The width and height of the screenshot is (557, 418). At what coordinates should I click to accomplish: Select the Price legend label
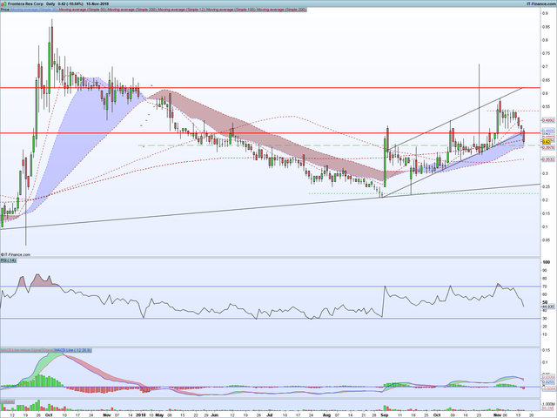click(4, 10)
